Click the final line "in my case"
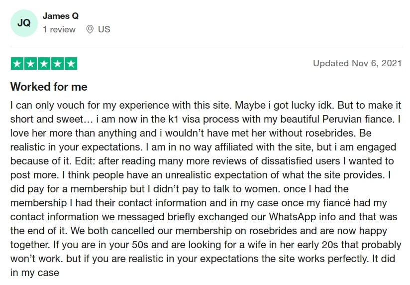The height and width of the screenshot is (285, 410). pyautogui.click(x=35, y=273)
